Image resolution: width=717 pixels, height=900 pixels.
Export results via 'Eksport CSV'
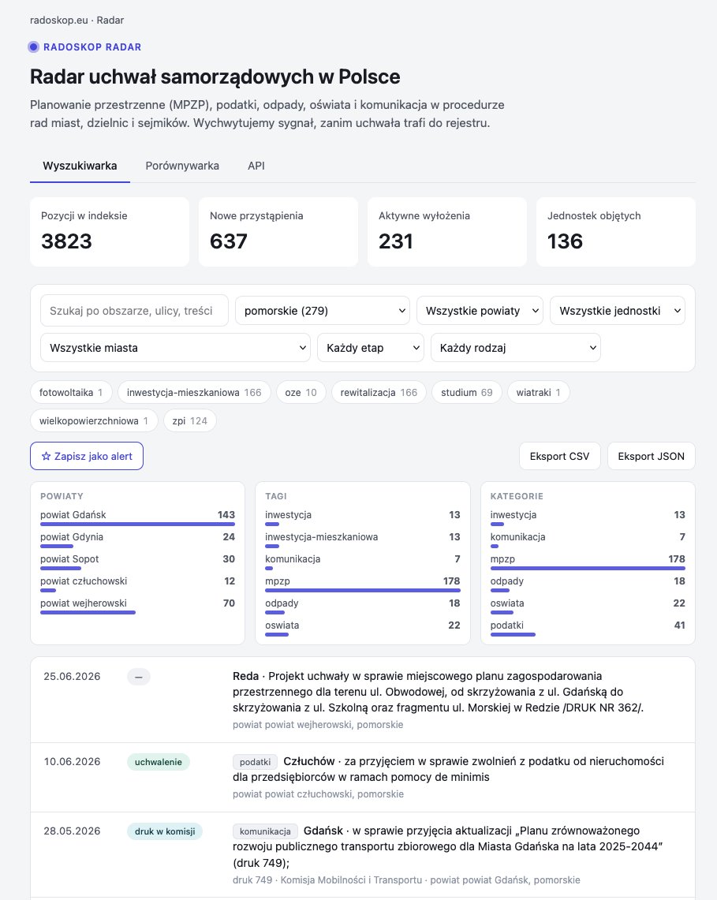tap(560, 457)
